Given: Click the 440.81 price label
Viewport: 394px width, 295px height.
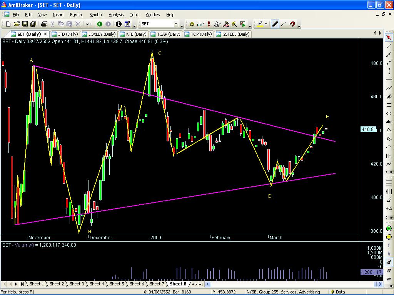Looking at the screenshot, I should (369, 129).
